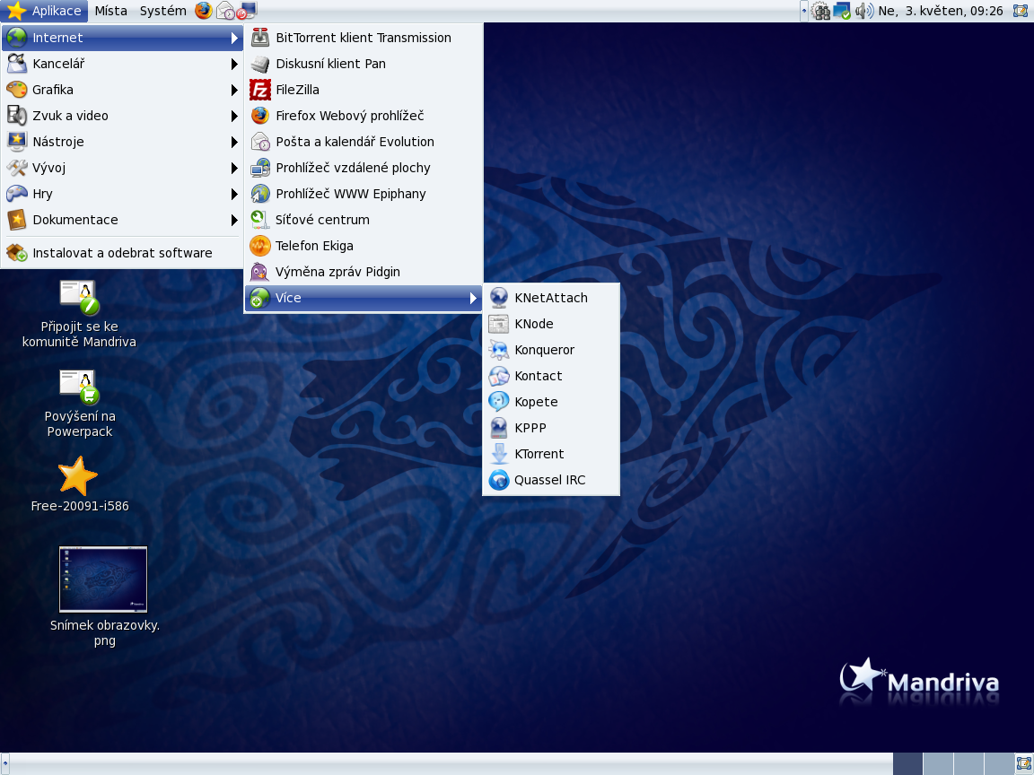Launch Konqueror browser
The width and height of the screenshot is (1034, 775).
pos(551,350)
